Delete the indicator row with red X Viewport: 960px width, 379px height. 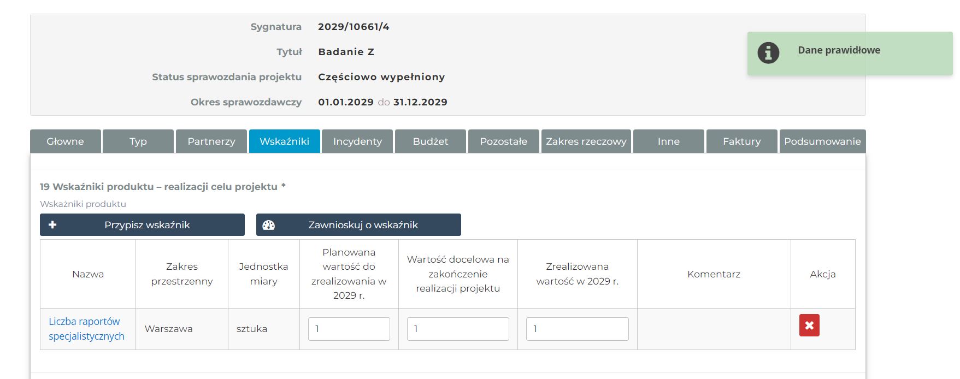pos(809,325)
